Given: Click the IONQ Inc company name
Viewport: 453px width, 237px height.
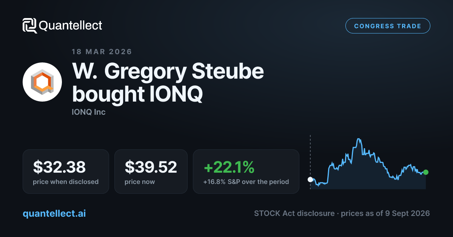Looking at the screenshot, I should 89,112.
